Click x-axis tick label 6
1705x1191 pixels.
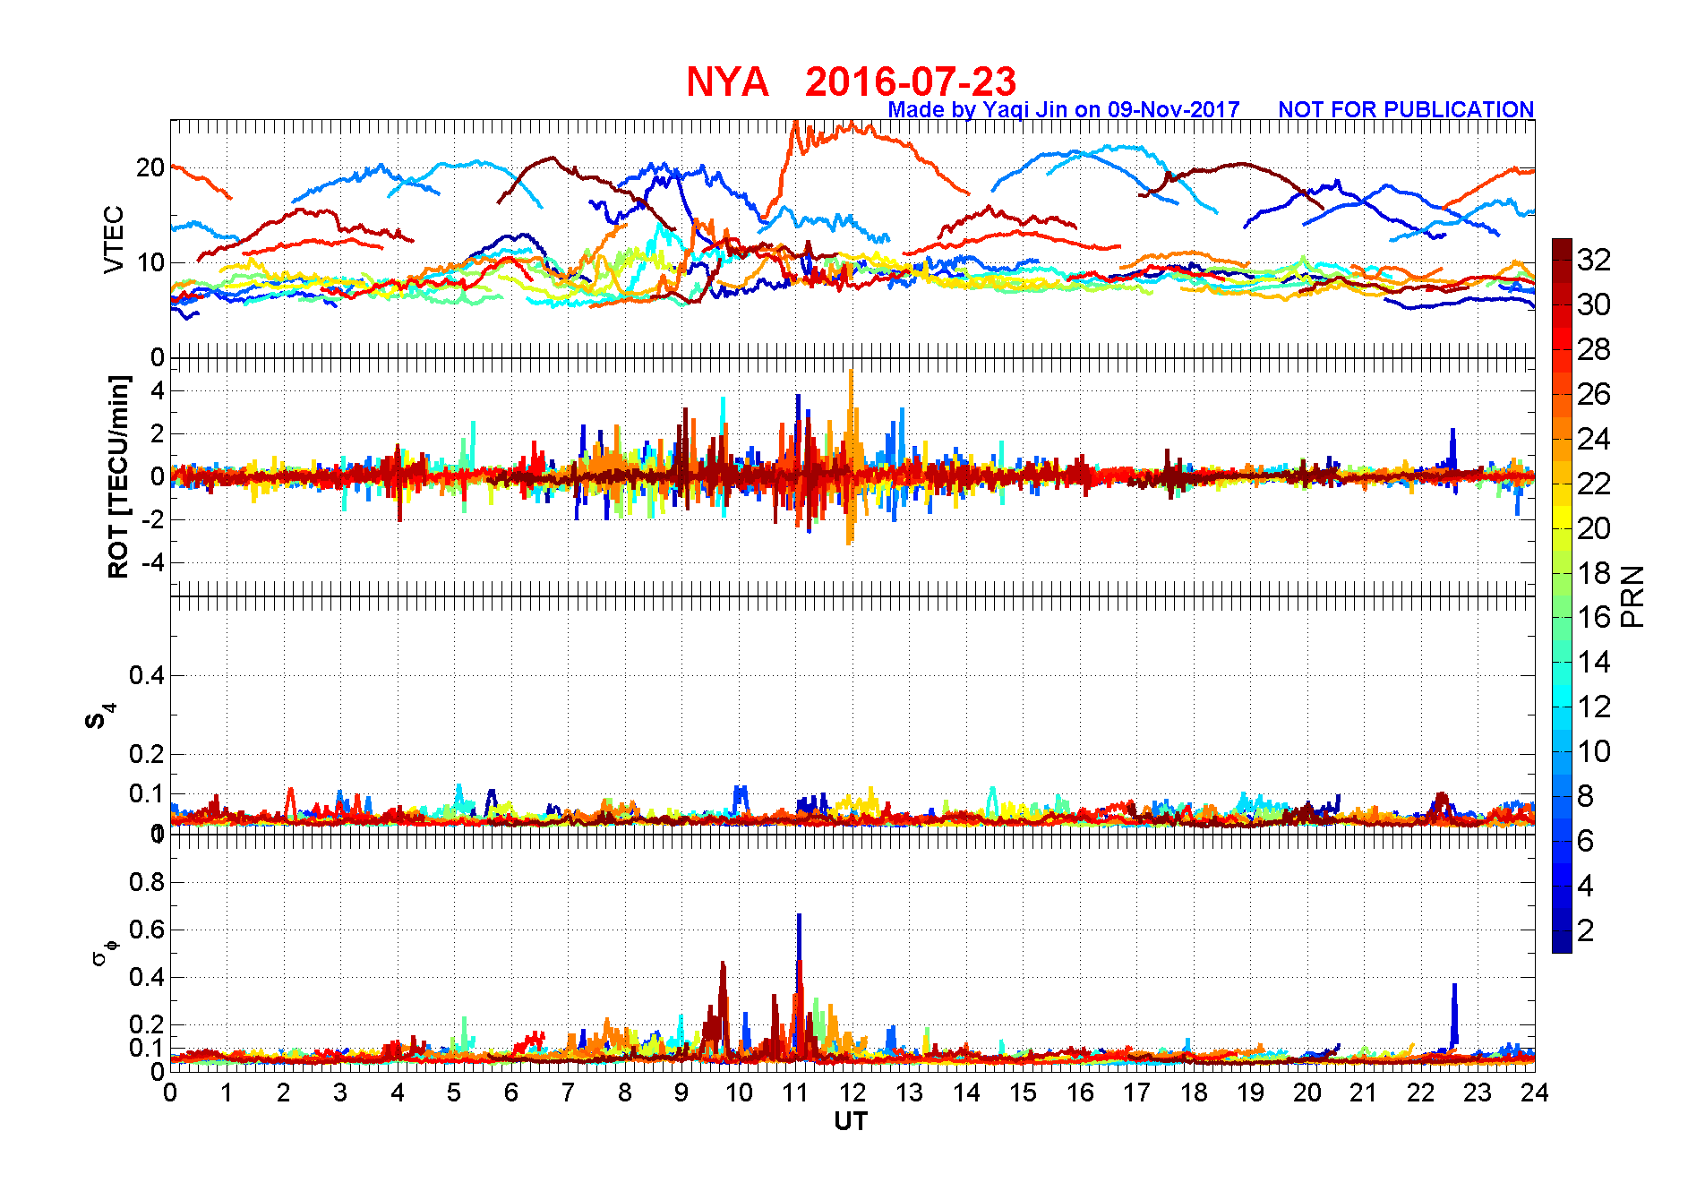[511, 1092]
